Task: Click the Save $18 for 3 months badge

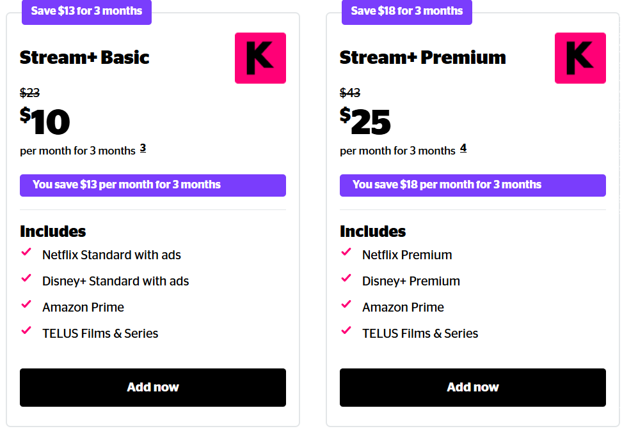Action: pyautogui.click(x=406, y=11)
